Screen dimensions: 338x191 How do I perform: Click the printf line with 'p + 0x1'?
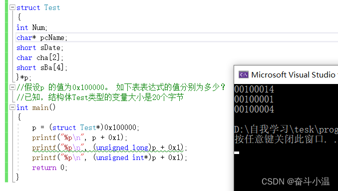[80, 137]
